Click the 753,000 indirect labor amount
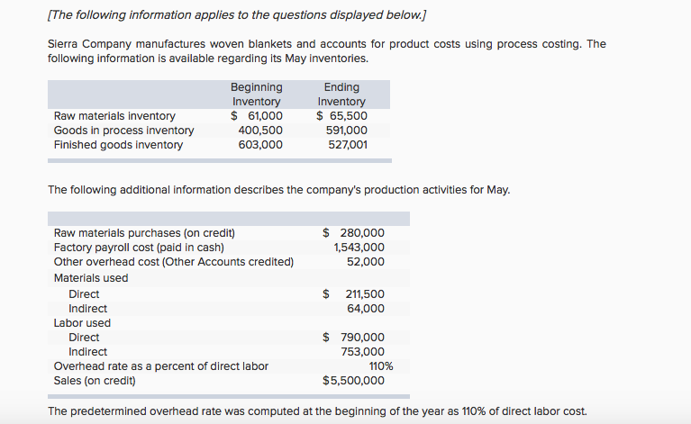691x424 pixels. [362, 352]
